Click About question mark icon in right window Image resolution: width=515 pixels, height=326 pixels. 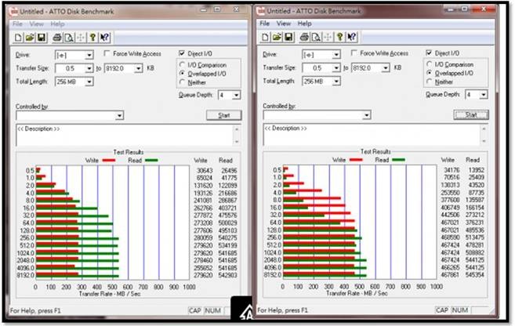coord(339,37)
